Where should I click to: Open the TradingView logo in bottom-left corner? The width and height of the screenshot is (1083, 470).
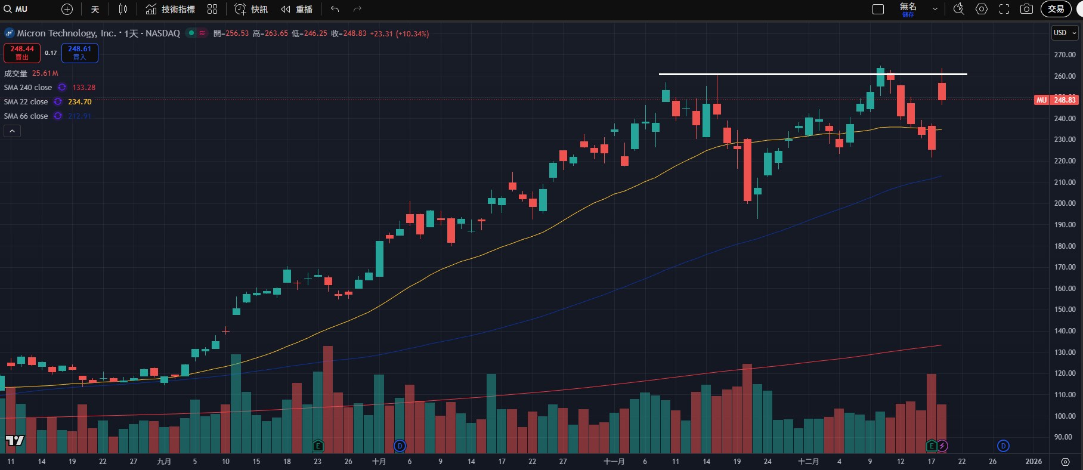pyautogui.click(x=15, y=440)
